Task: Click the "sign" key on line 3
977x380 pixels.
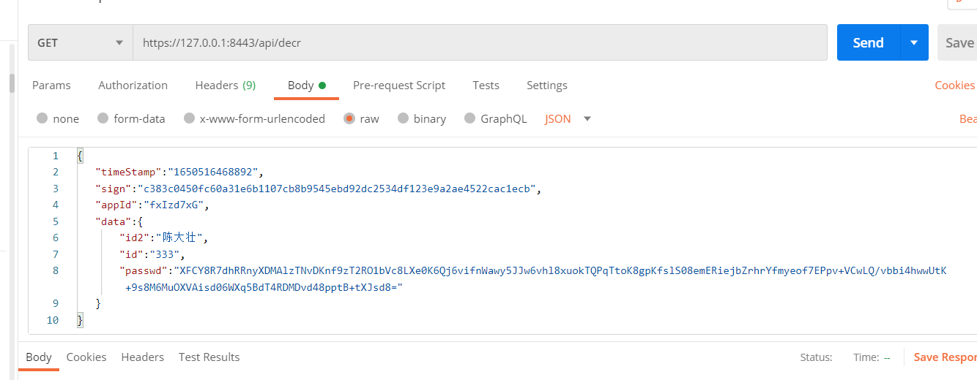Action: pyautogui.click(x=114, y=189)
